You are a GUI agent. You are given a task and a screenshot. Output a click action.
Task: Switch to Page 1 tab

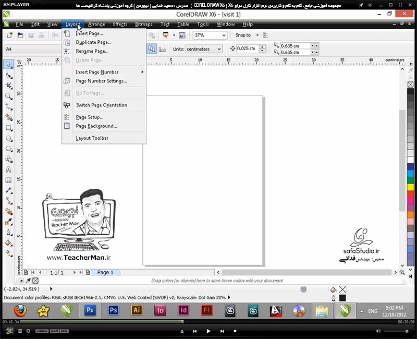point(105,272)
